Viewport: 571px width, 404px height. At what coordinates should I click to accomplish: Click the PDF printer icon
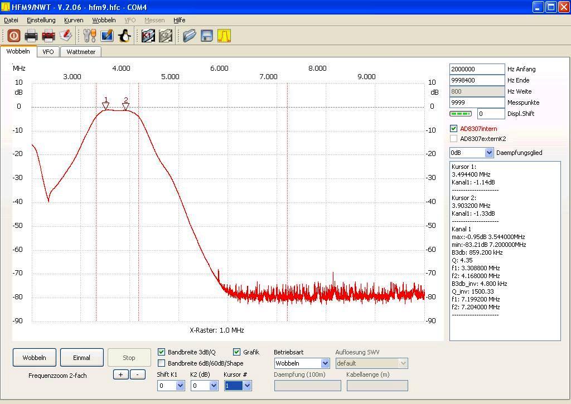pyautogui.click(x=49, y=36)
